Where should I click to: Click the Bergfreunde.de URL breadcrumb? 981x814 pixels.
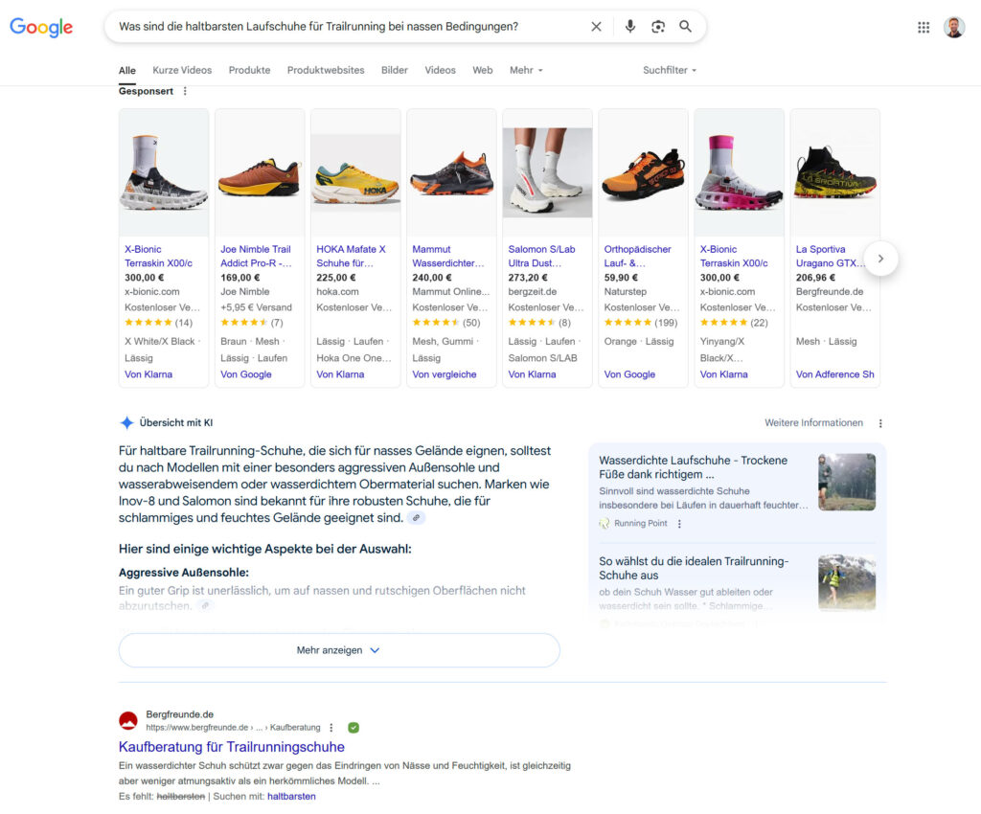(x=233, y=728)
